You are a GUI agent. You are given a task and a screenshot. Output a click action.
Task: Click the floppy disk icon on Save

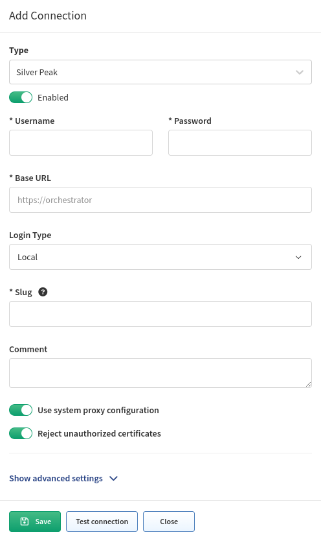click(x=25, y=522)
